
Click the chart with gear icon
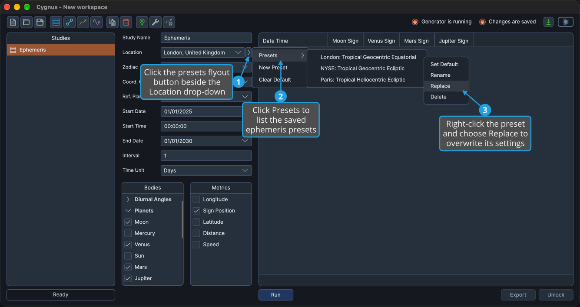[x=169, y=22]
